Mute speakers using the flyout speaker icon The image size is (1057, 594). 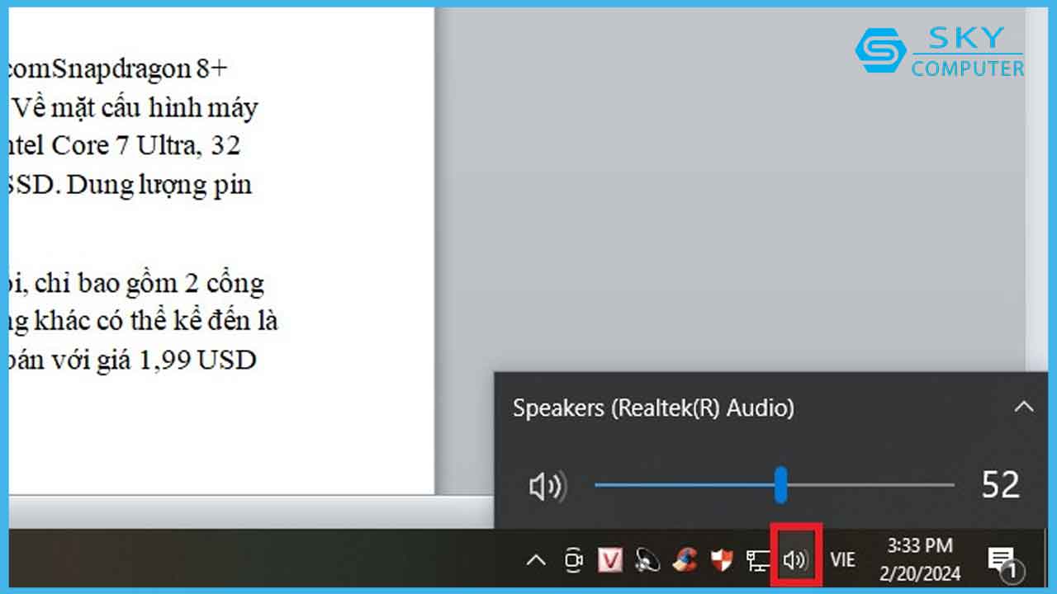[x=546, y=487]
